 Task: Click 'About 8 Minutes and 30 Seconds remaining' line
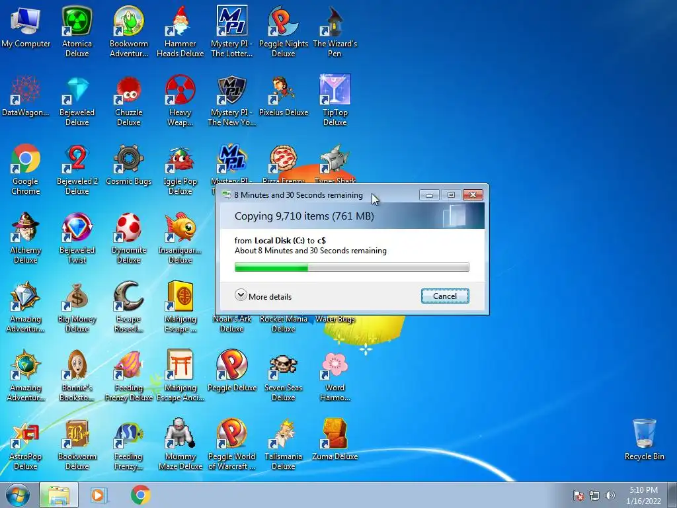point(311,251)
